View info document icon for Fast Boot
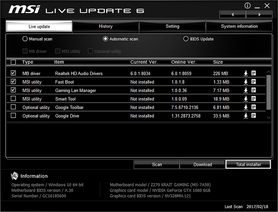278x212 pixels. [254, 82]
